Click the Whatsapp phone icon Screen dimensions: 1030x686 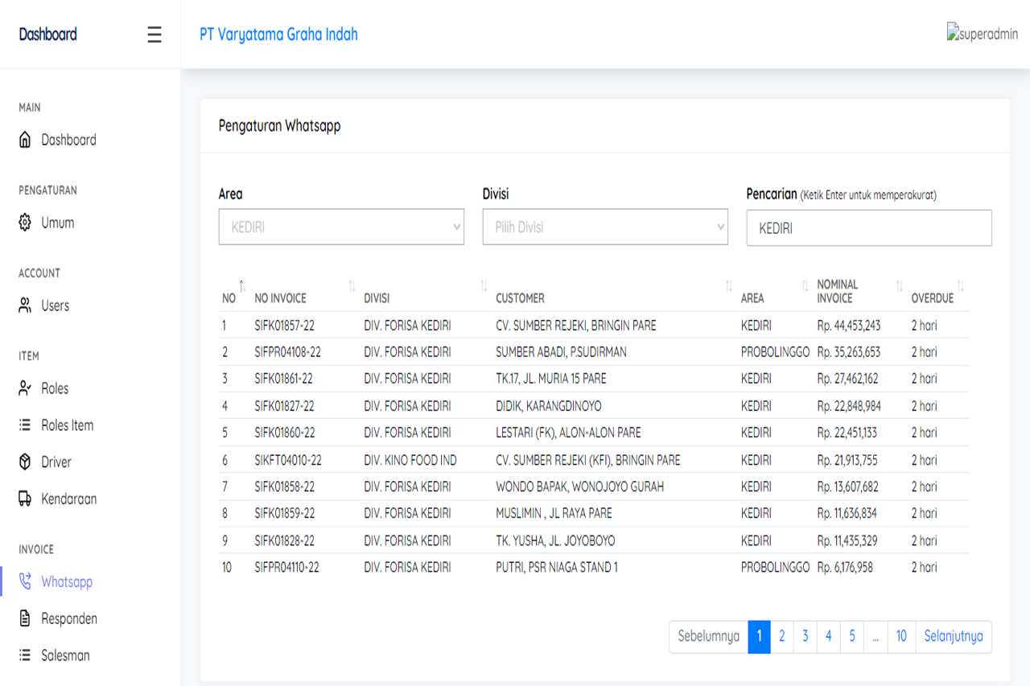click(25, 581)
